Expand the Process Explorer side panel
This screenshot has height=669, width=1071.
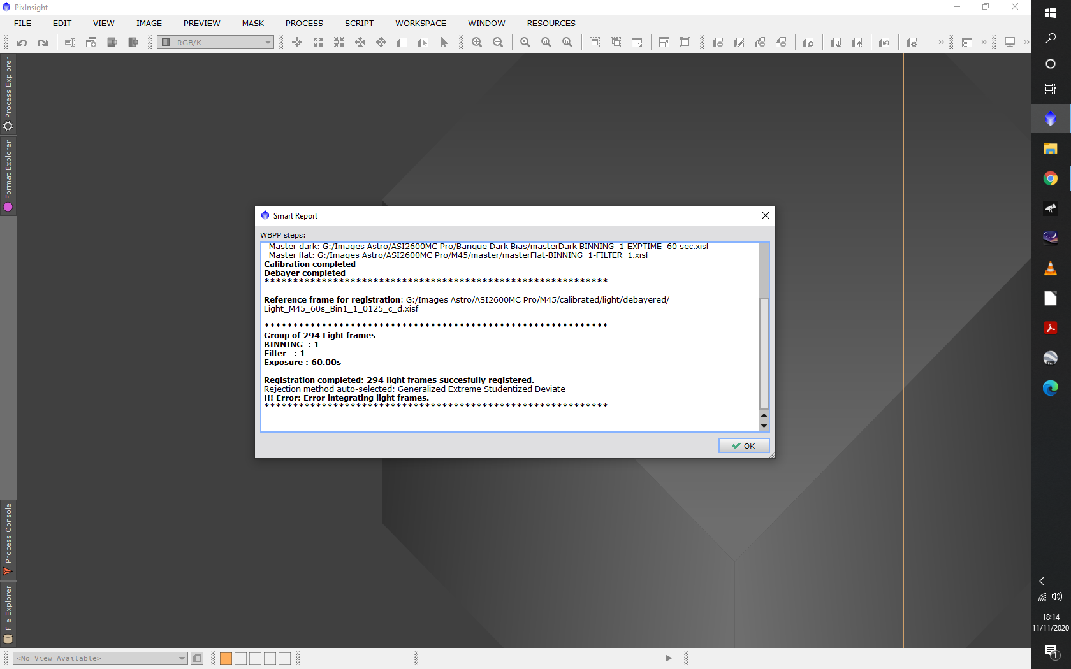point(8,93)
